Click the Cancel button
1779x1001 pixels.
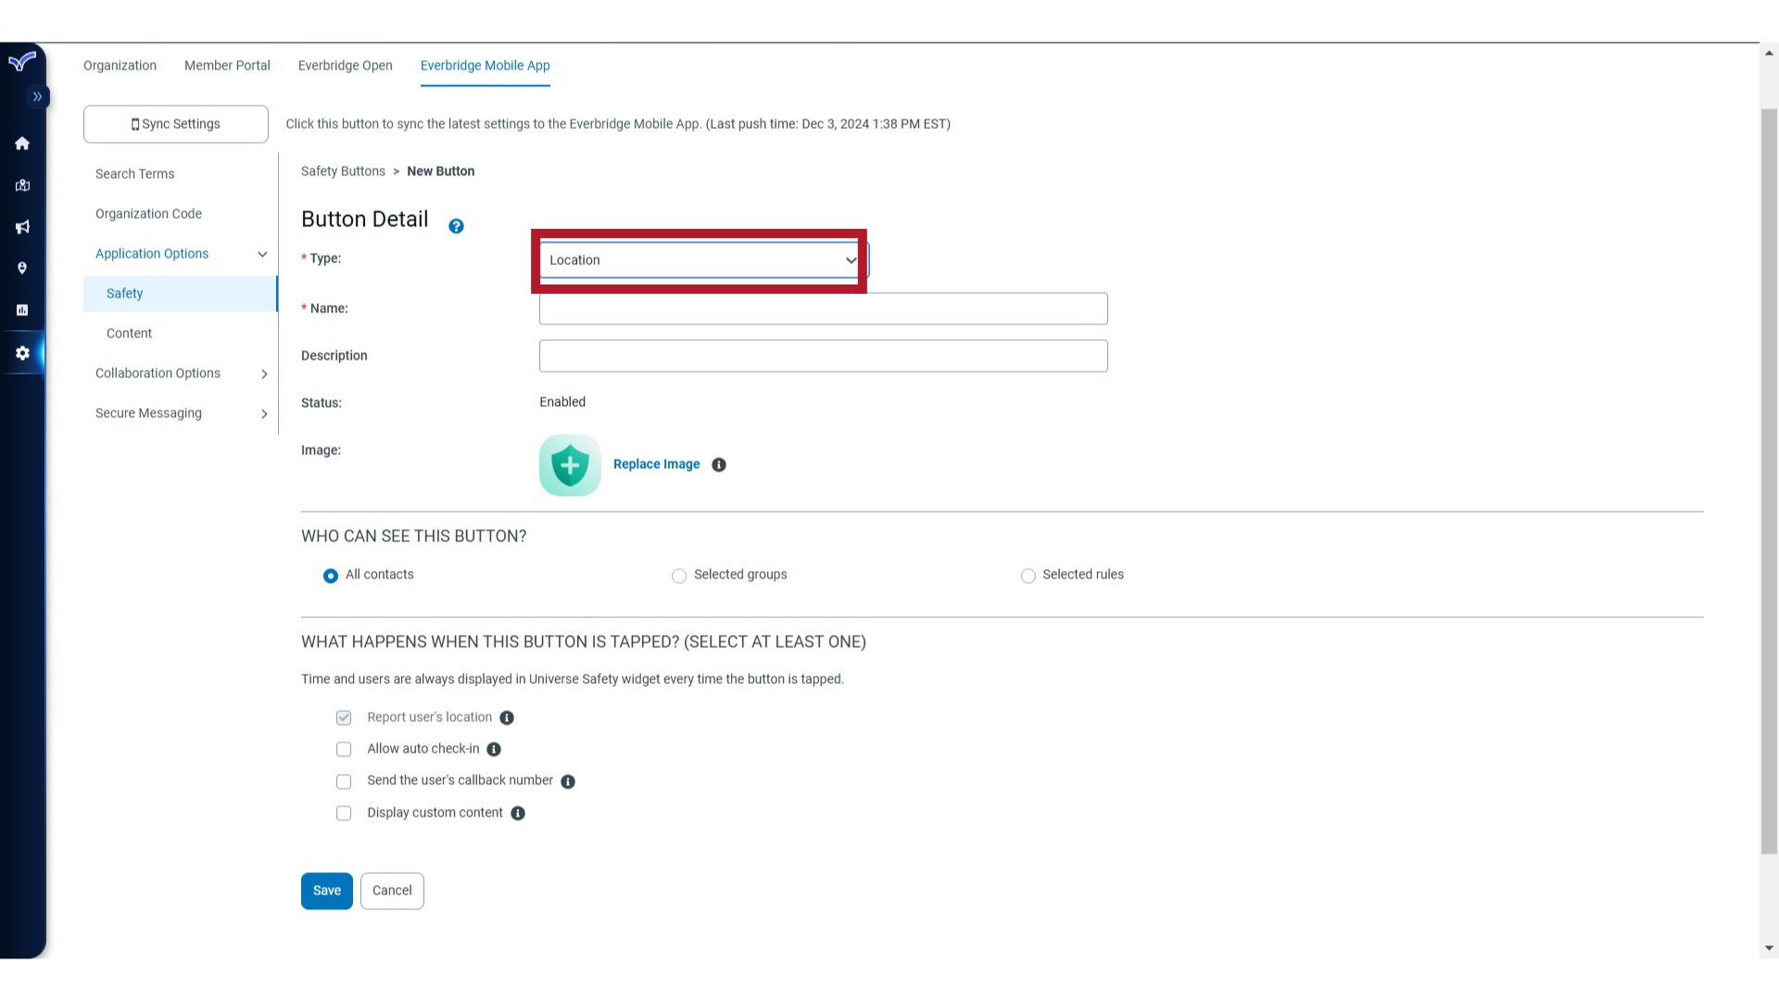coord(392,890)
